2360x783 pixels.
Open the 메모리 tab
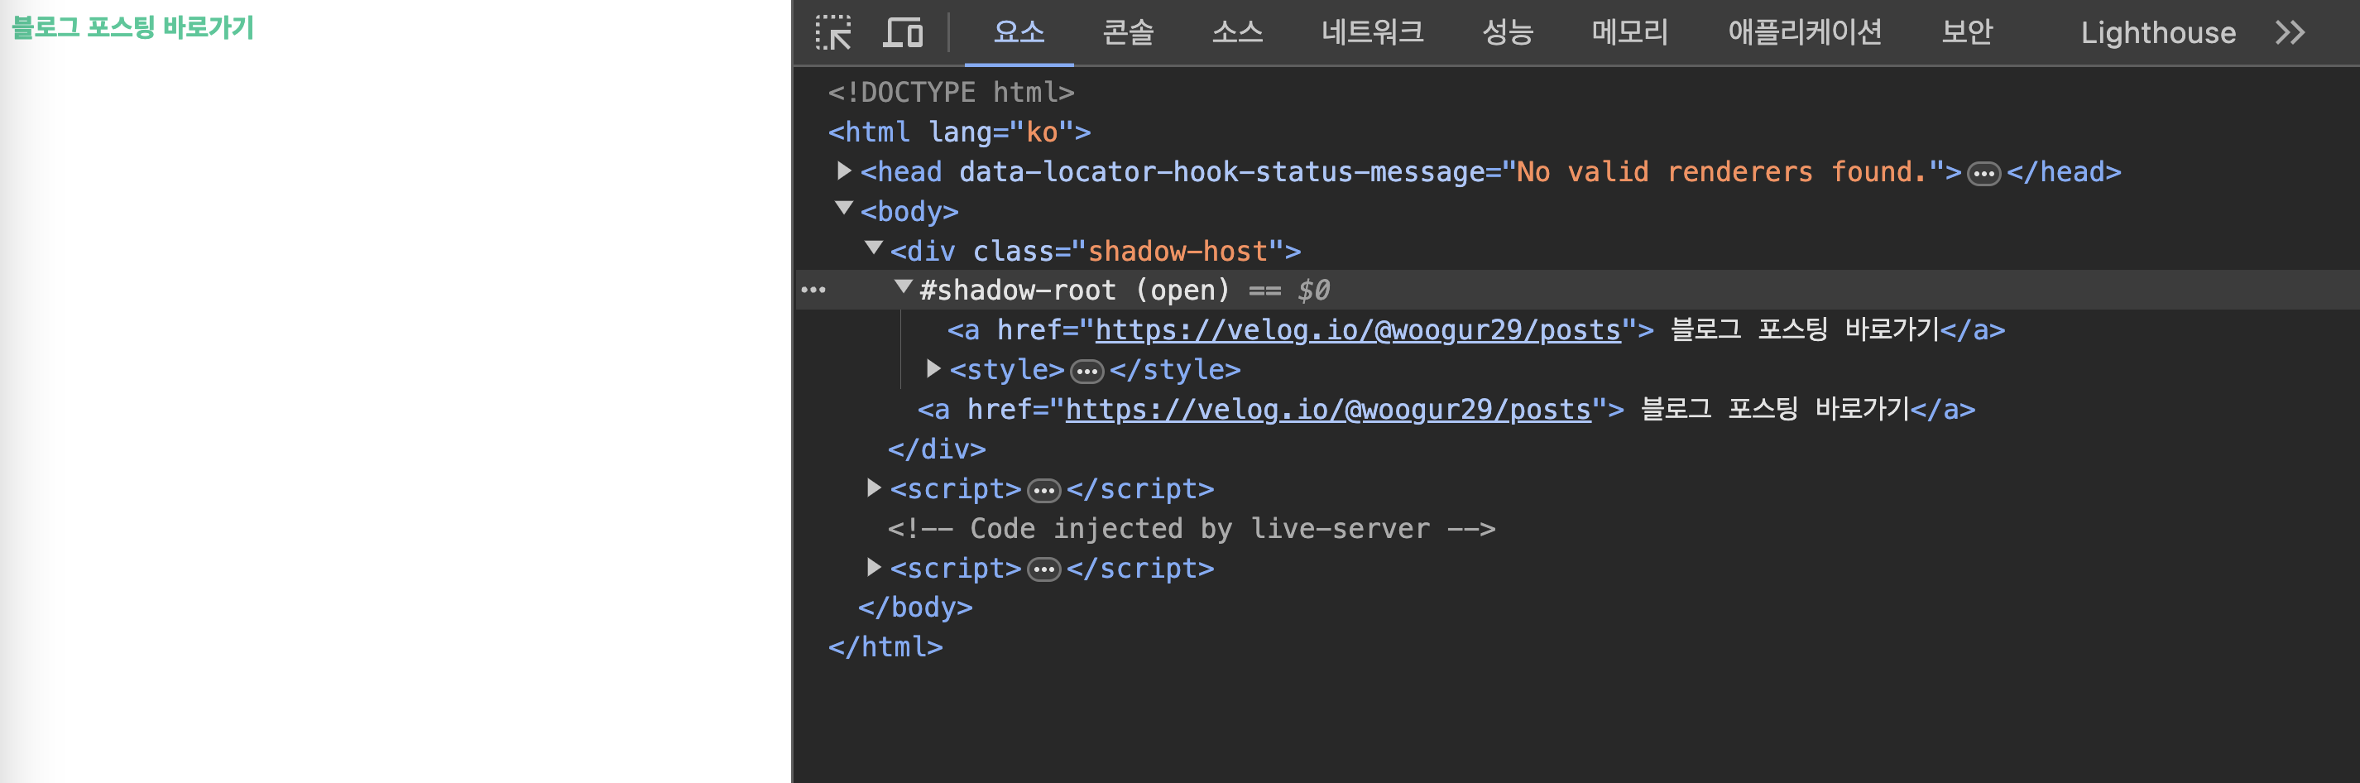(1630, 32)
